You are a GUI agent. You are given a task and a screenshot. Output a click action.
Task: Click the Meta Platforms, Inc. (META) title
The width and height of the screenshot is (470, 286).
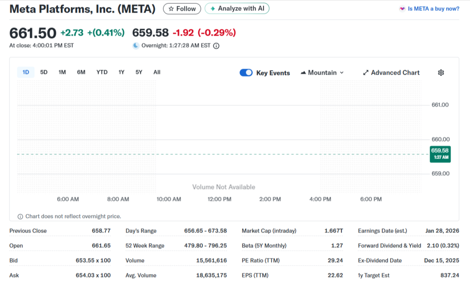[x=82, y=9]
